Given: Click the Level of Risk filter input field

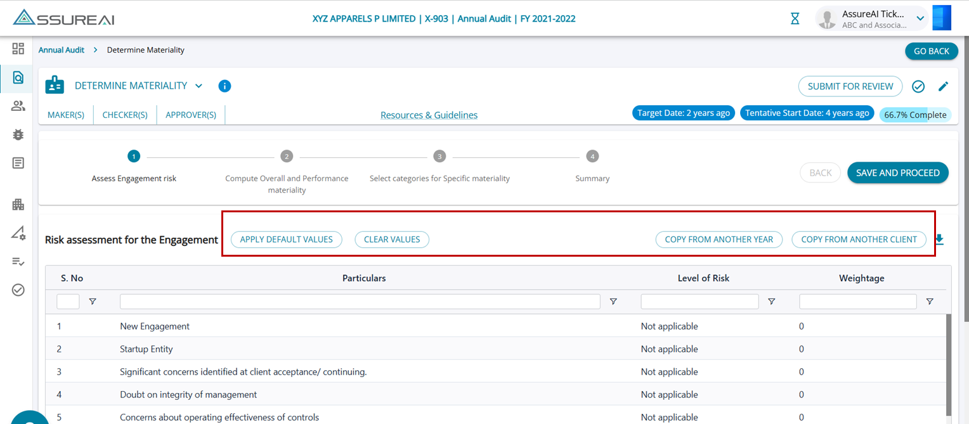Looking at the screenshot, I should pos(700,302).
